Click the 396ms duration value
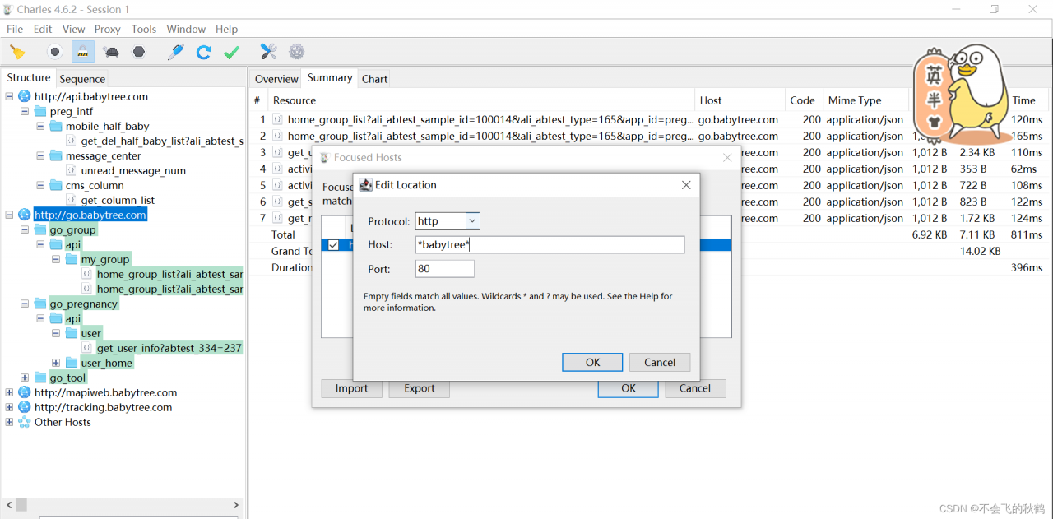The height and width of the screenshot is (519, 1053). 1027,267
